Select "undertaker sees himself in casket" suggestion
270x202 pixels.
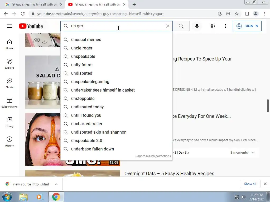116,90
